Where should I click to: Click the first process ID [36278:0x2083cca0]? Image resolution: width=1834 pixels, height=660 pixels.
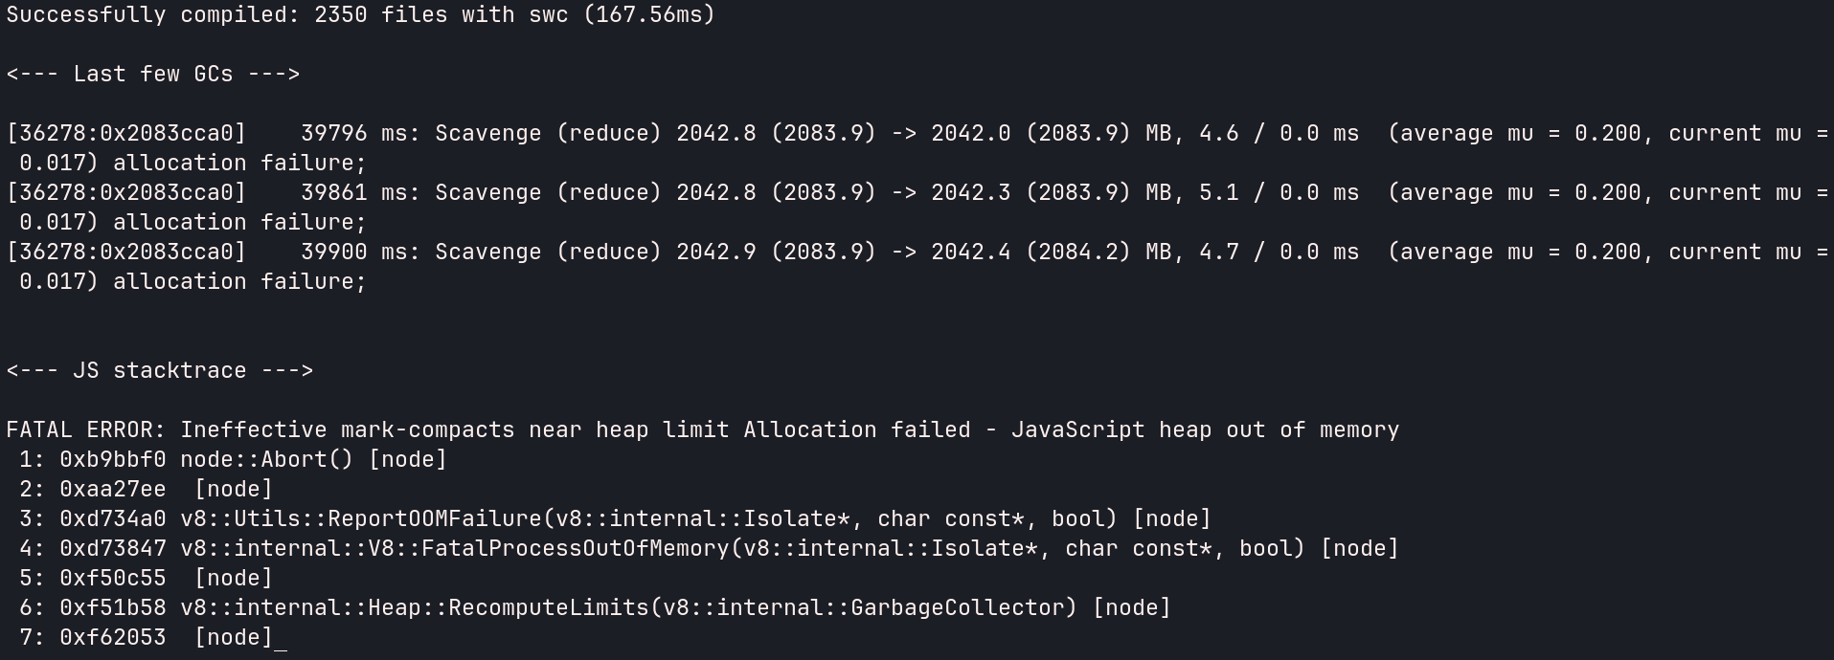[126, 134]
